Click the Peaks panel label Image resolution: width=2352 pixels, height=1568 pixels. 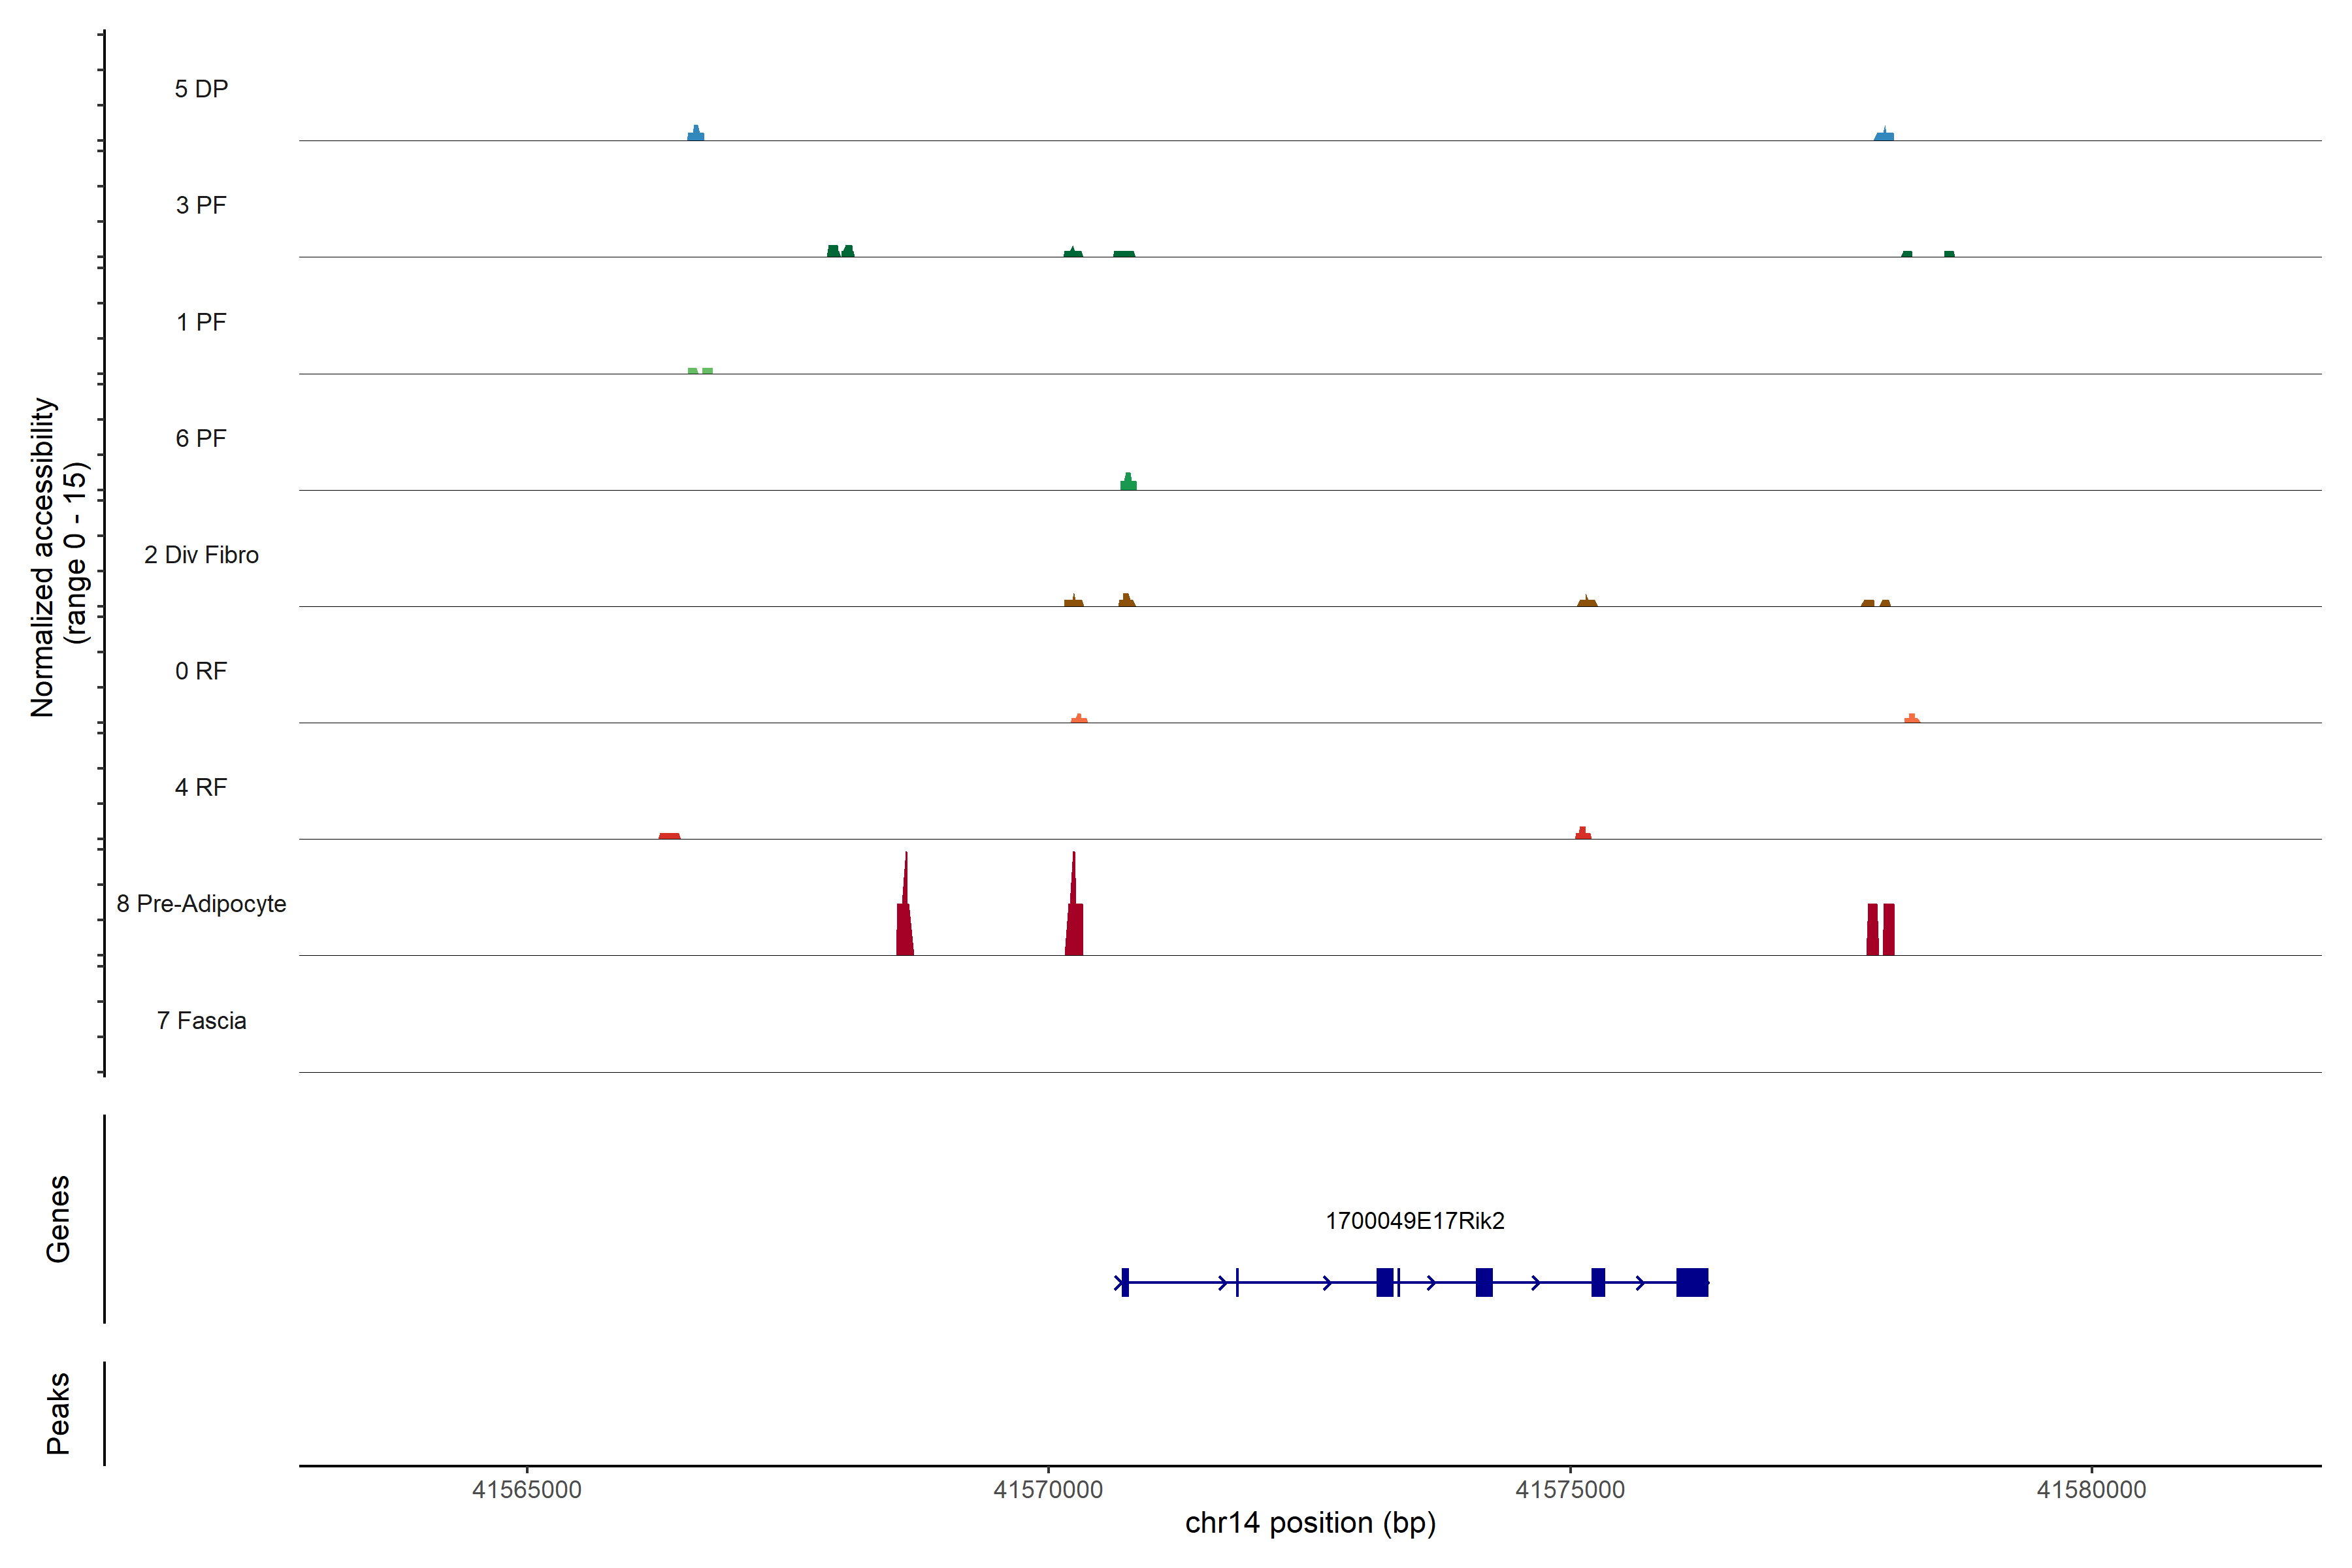pyautogui.click(x=58, y=1413)
